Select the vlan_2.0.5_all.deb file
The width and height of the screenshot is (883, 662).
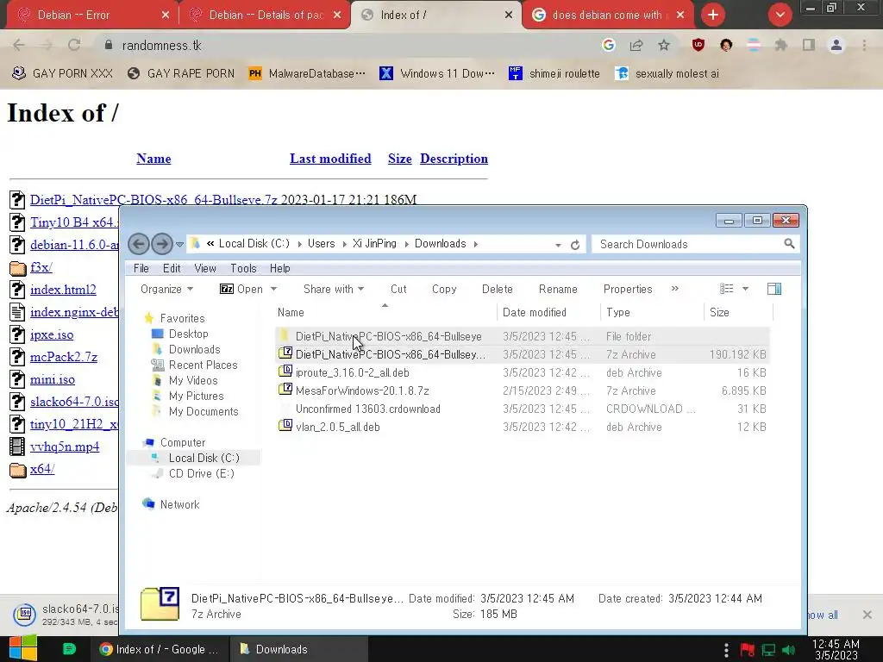coord(523,427)
